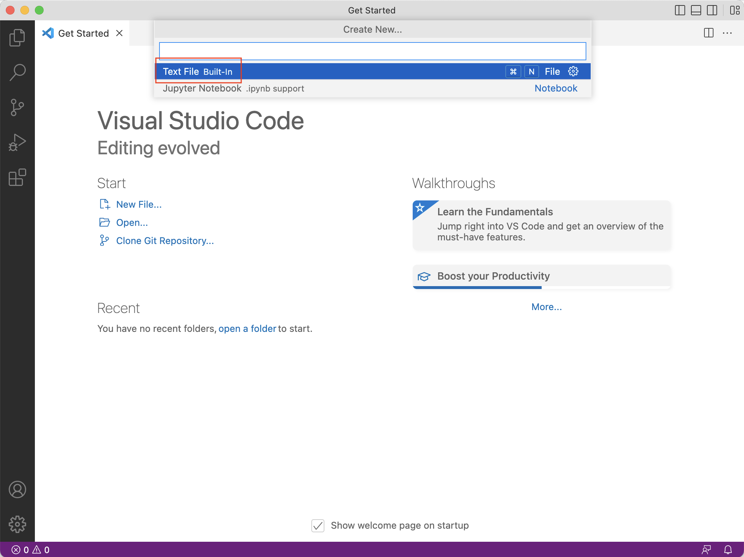This screenshot has width=744, height=557.
Task: Open notifications bell in status bar
Action: click(728, 550)
